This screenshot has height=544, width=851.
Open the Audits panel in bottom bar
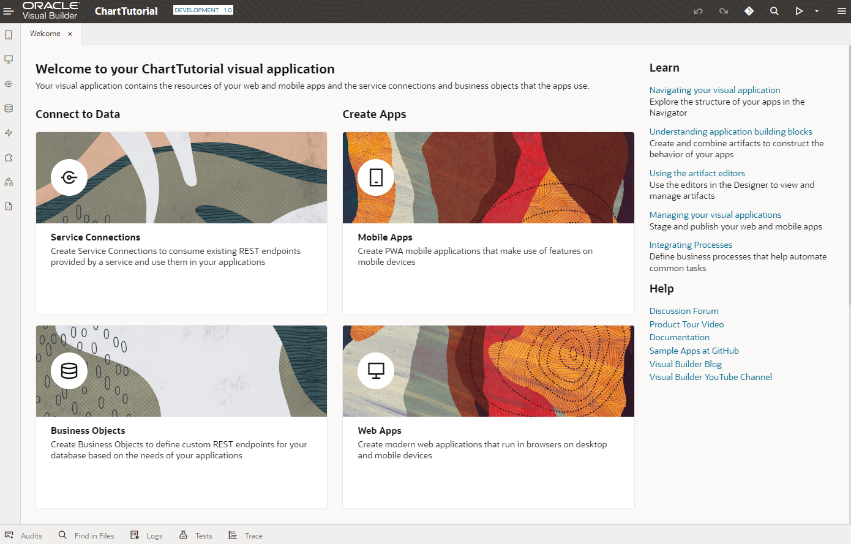pyautogui.click(x=24, y=535)
